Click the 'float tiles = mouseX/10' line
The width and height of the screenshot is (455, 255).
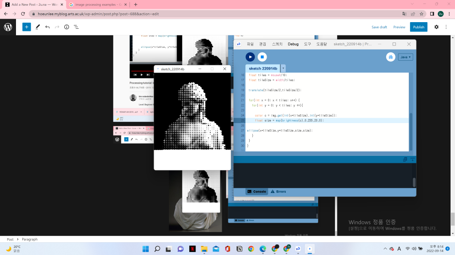267,75
